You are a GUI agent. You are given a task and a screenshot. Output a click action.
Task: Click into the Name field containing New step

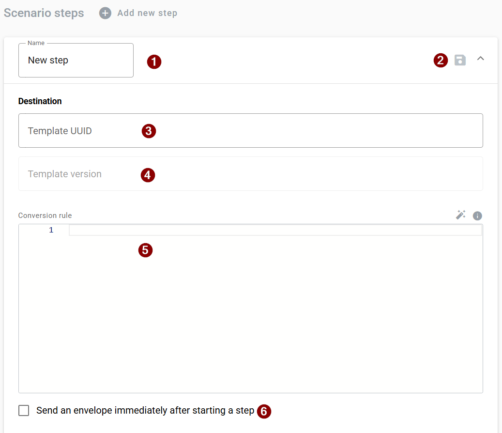[76, 61]
